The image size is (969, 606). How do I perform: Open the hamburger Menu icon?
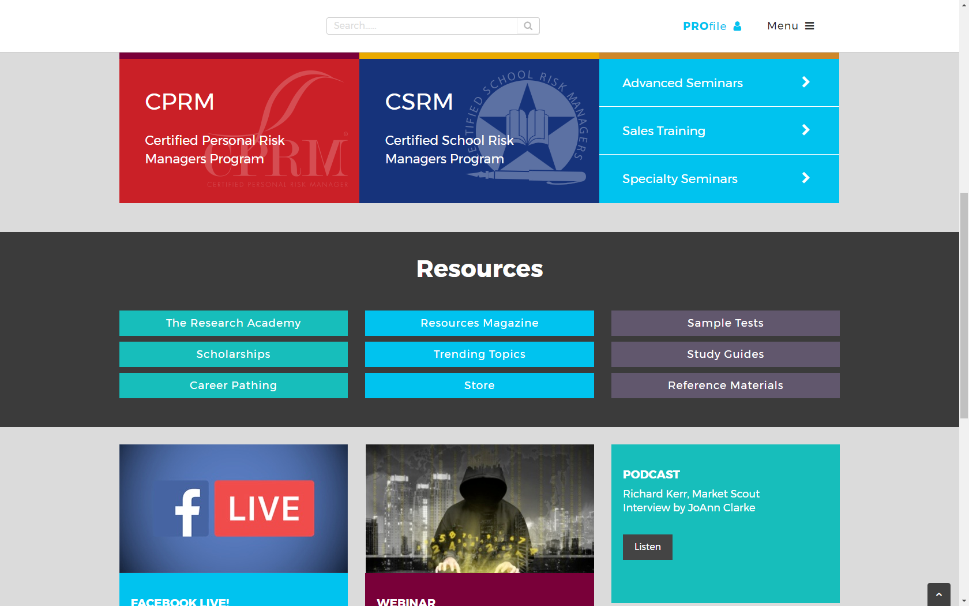point(809,26)
